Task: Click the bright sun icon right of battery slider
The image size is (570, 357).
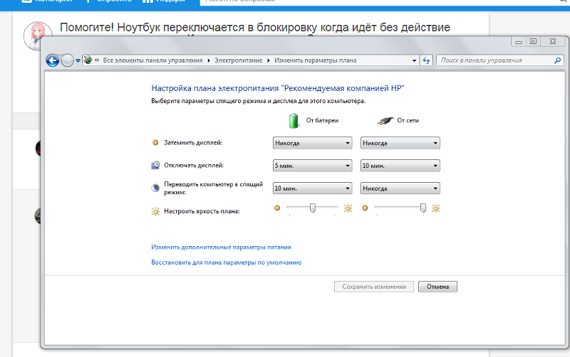Action: pos(348,208)
